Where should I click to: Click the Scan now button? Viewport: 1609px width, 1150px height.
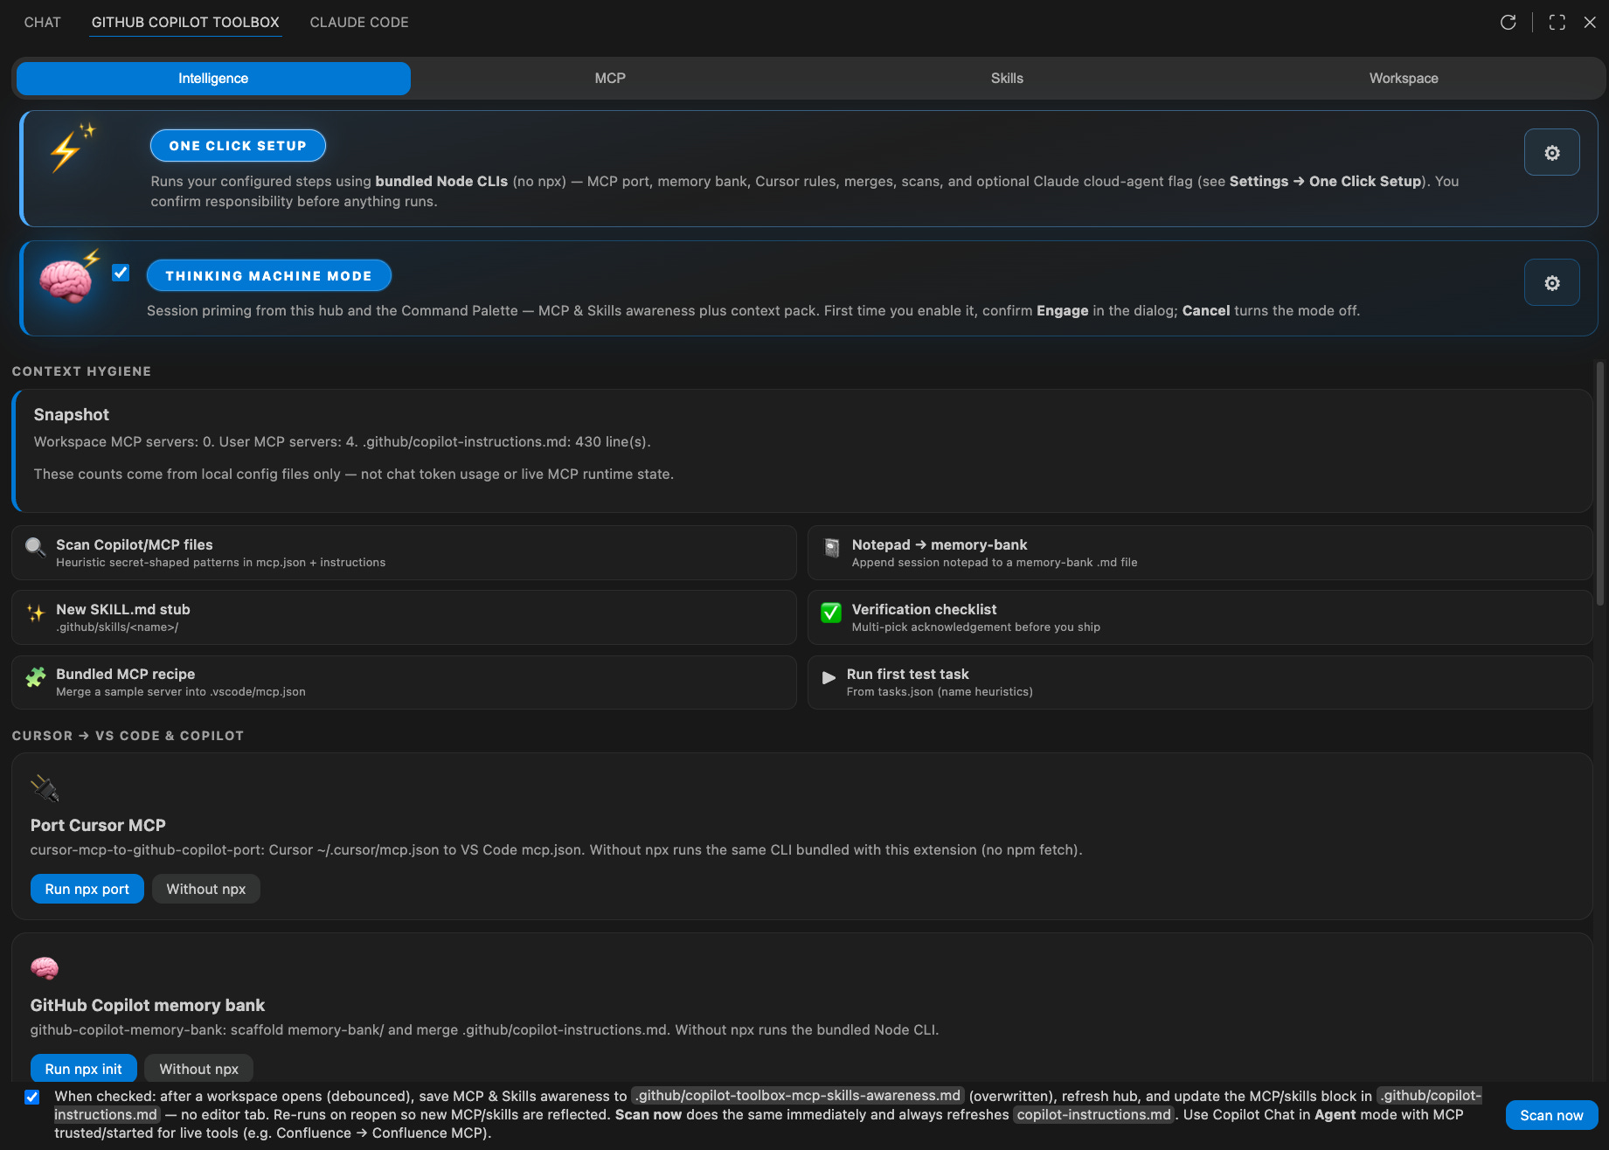tap(1551, 1115)
